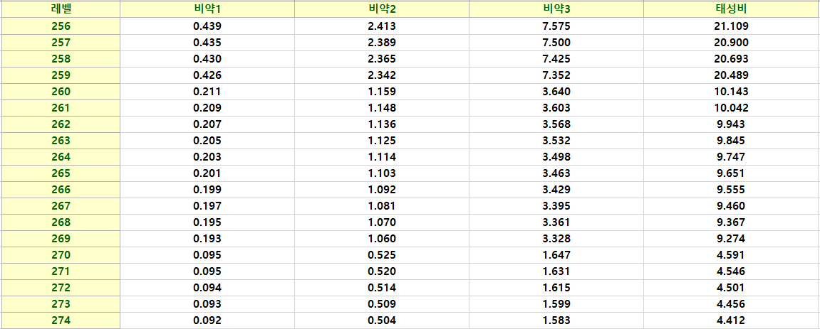Image resolution: width=820 pixels, height=329 pixels.
Task: Click the 비약2 column header
Action: tap(381, 9)
